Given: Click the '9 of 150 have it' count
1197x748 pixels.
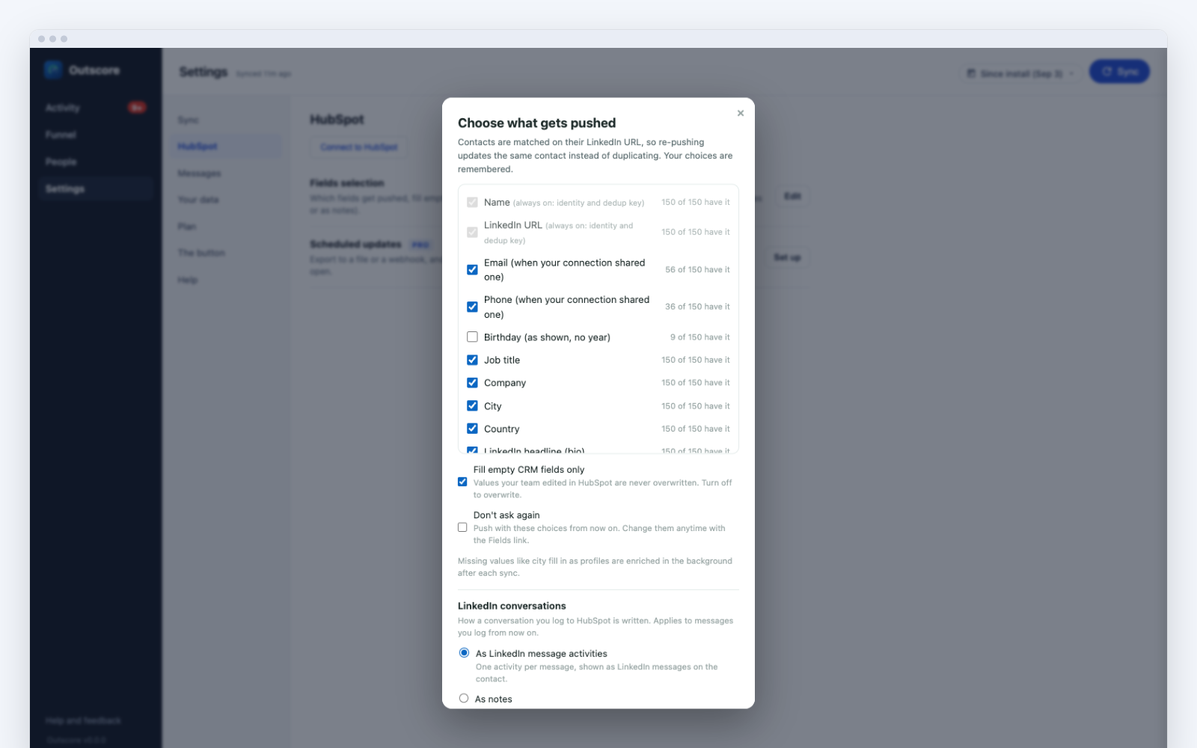Looking at the screenshot, I should point(699,337).
